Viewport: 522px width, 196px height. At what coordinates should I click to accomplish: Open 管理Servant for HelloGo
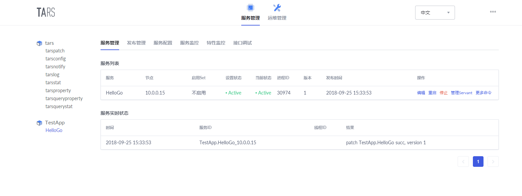[x=462, y=93]
